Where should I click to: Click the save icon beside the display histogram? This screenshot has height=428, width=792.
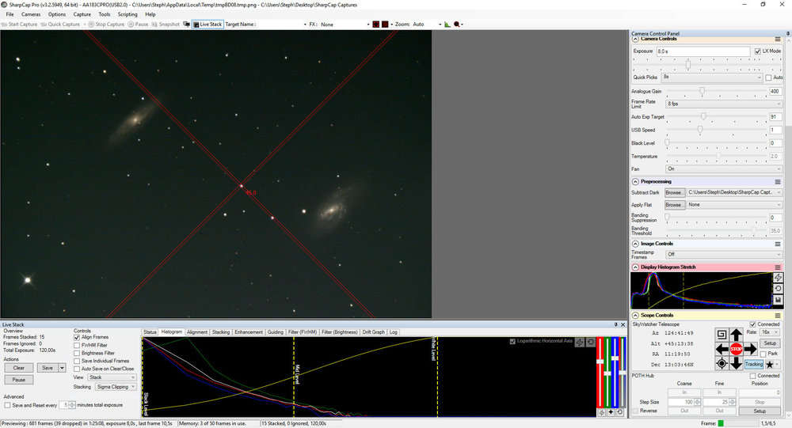pos(779,300)
